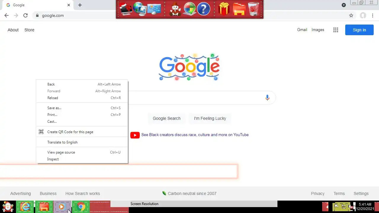Open Windows Media Player taskbar icon
Image resolution: width=379 pixels, height=213 pixels.
click(x=62, y=207)
